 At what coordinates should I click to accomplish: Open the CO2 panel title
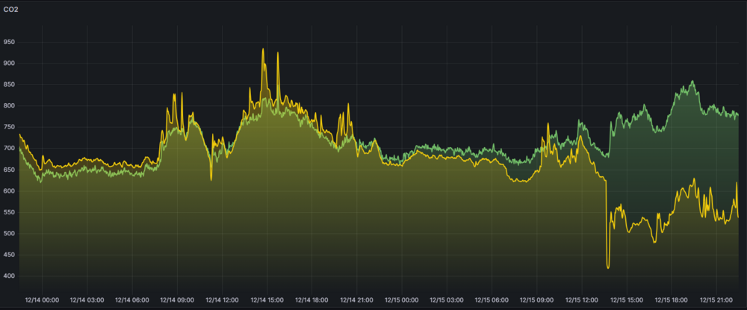[10, 9]
